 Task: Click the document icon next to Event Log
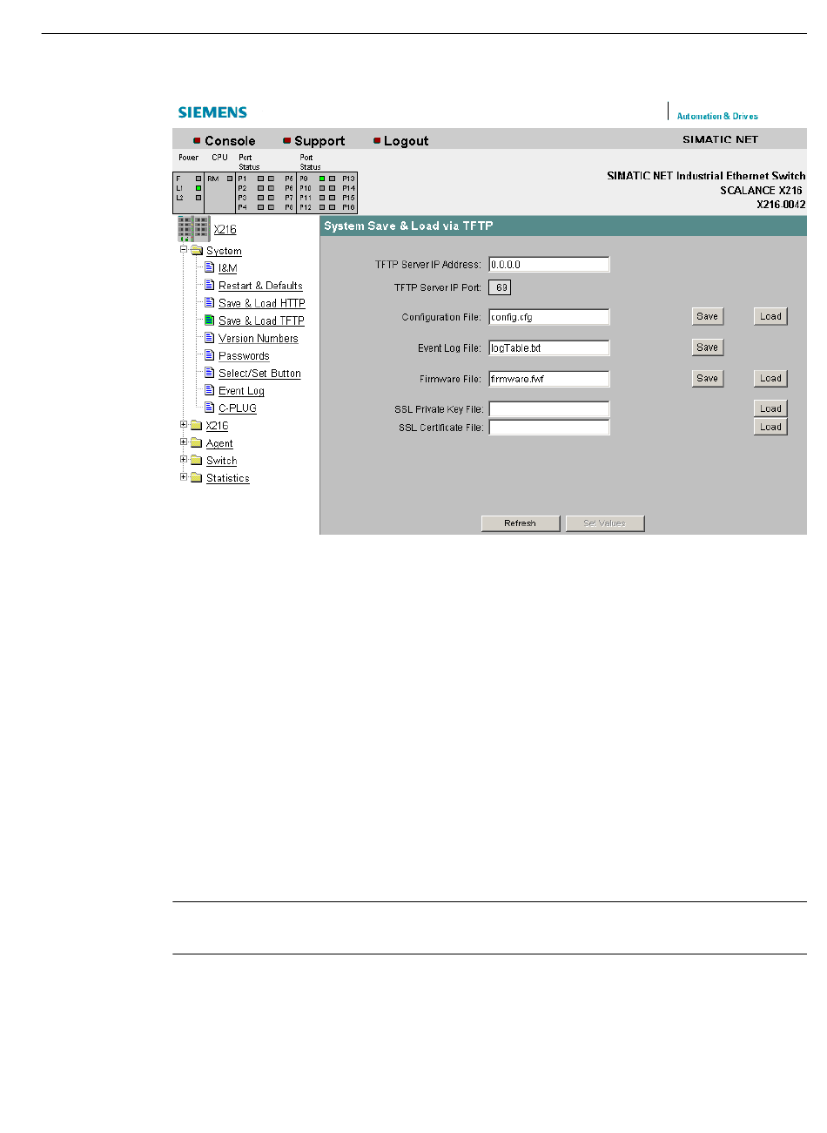(210, 389)
